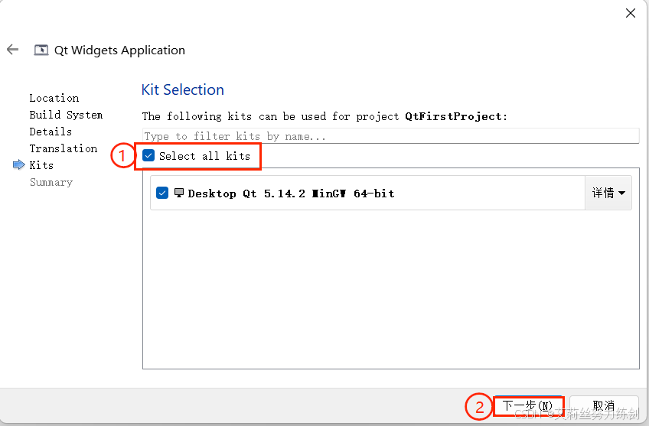Click the 下一步(N) next button

pyautogui.click(x=528, y=406)
